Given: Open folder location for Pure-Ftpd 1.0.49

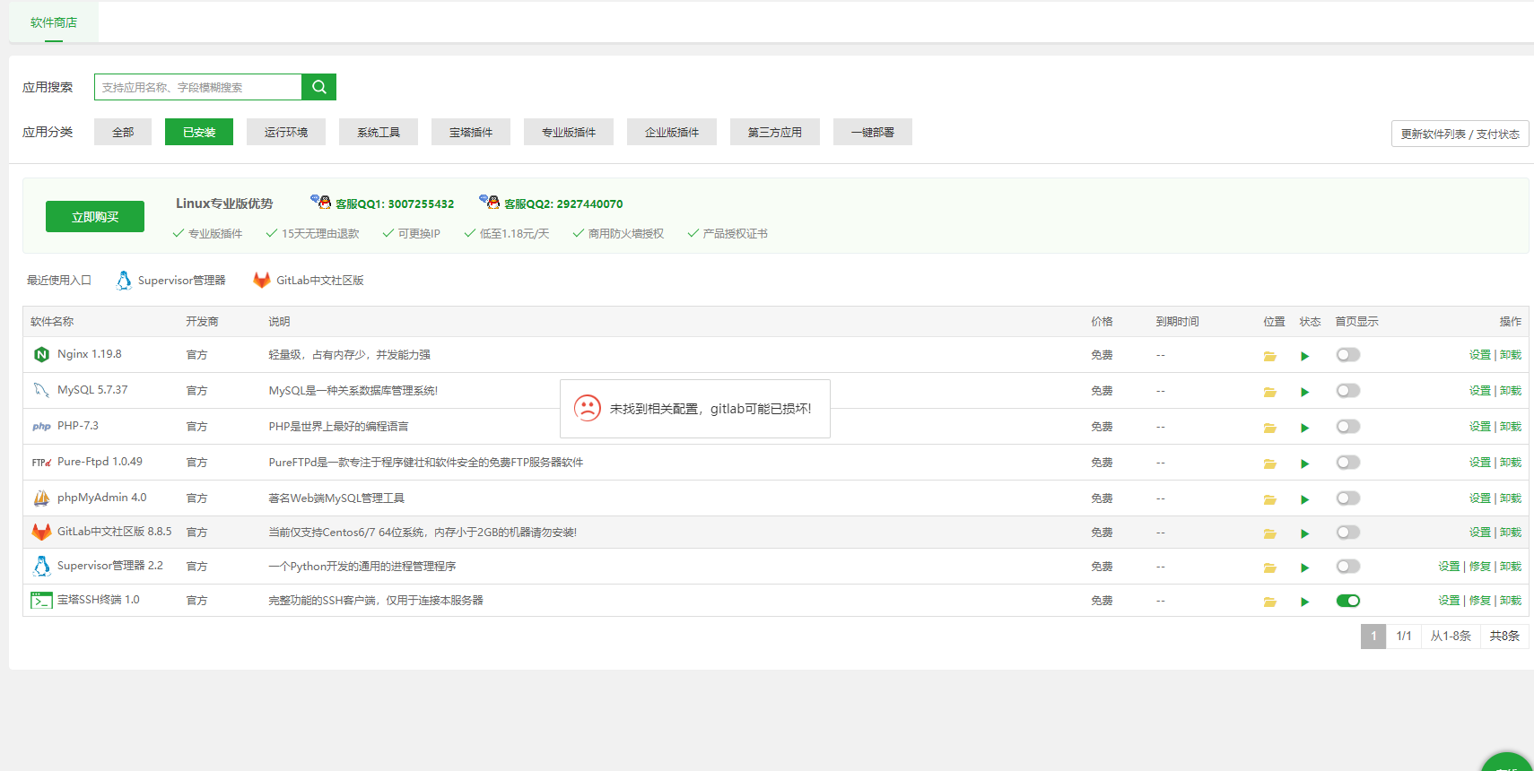Looking at the screenshot, I should (x=1269, y=463).
